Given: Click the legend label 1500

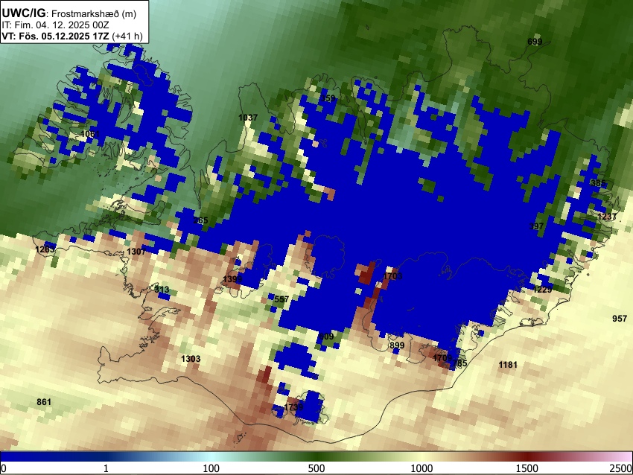Looking at the screenshot, I should pyautogui.click(x=527, y=468).
